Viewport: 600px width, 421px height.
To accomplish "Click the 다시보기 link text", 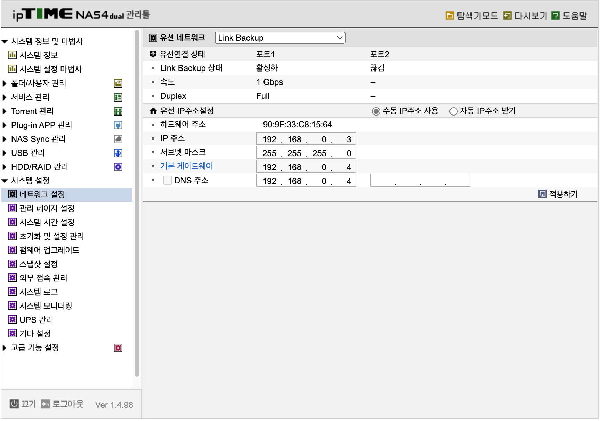I will 530,16.
